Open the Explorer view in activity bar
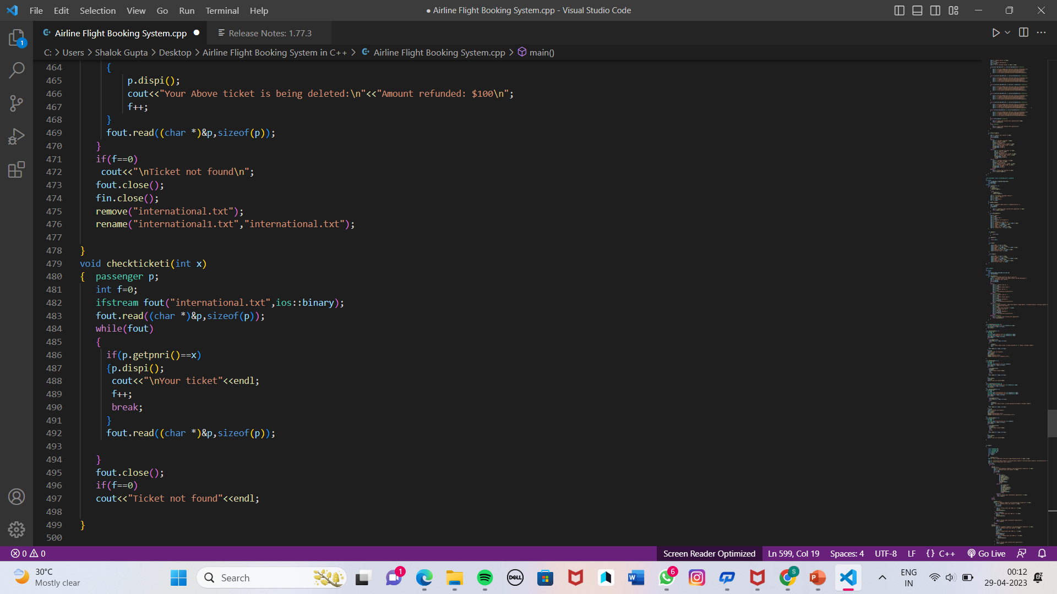The height and width of the screenshot is (594, 1057). pyautogui.click(x=17, y=37)
